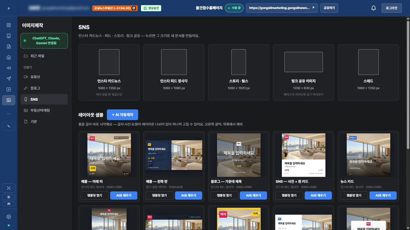This screenshot has height=230, width=410.
Task: Click the AI badge in left rail
Action: point(9,204)
